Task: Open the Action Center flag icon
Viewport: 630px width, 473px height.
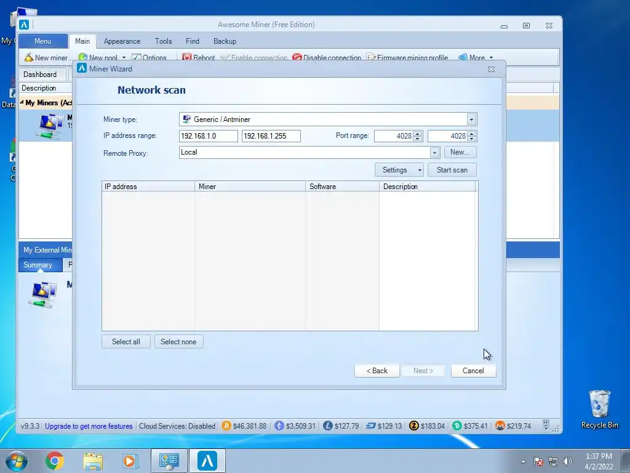Action: (538, 461)
